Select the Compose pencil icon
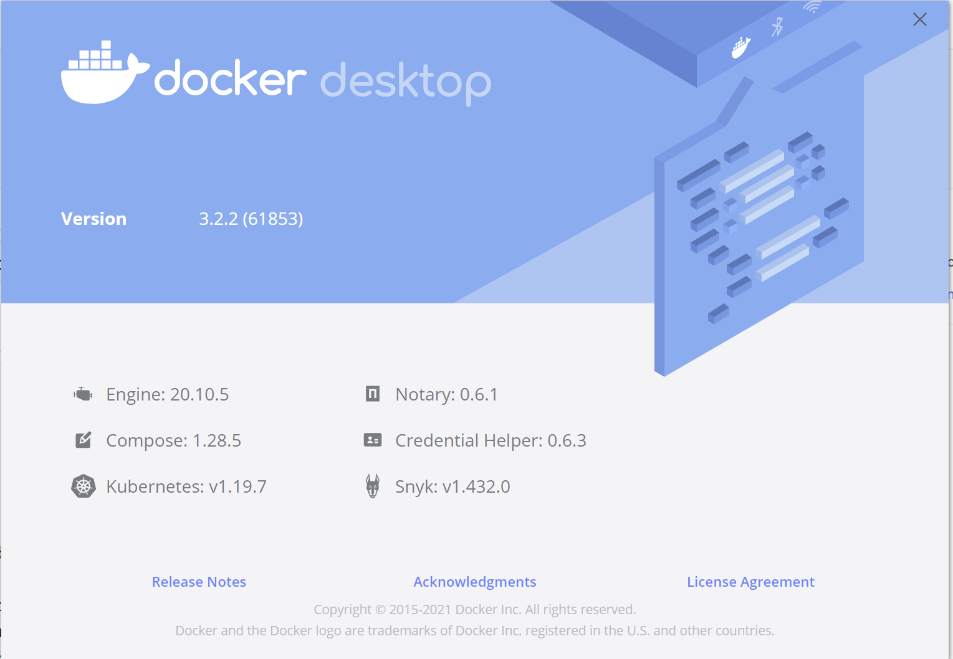This screenshot has height=659, width=953. click(x=83, y=440)
